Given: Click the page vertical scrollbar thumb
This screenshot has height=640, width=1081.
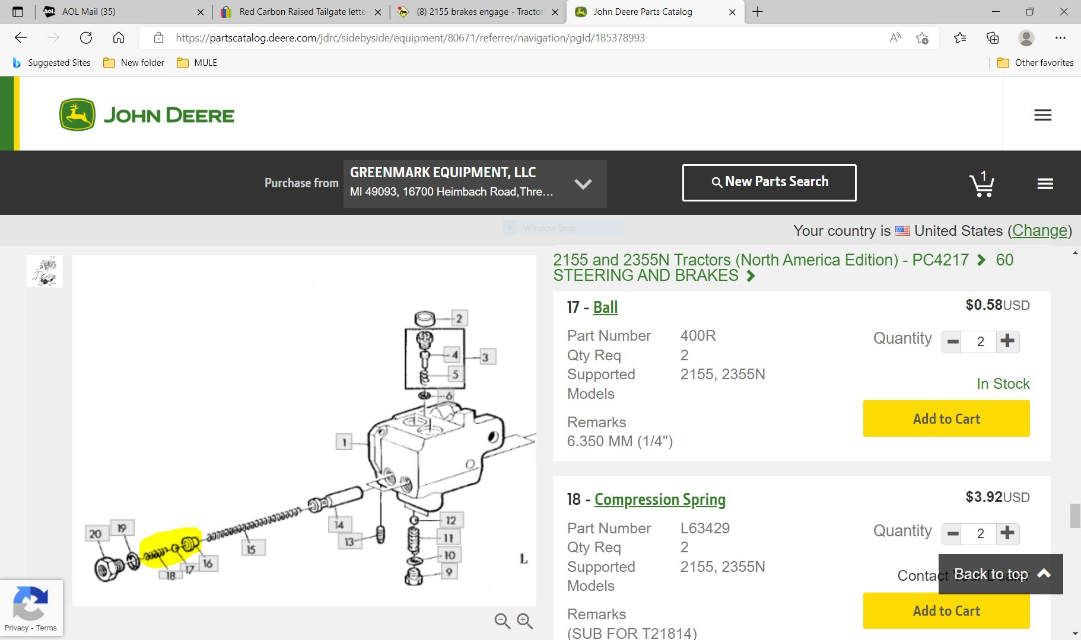Looking at the screenshot, I should tap(1075, 516).
